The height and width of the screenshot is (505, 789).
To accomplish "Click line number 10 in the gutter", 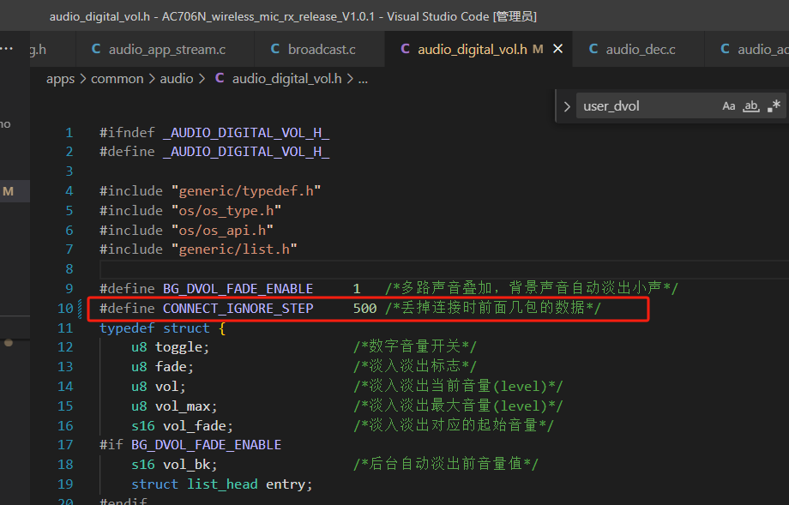I will pyautogui.click(x=65, y=309).
